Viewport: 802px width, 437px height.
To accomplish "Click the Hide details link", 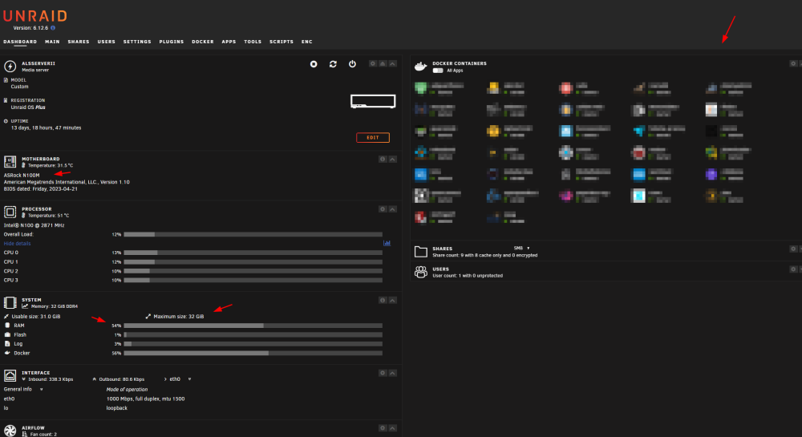I will point(17,243).
